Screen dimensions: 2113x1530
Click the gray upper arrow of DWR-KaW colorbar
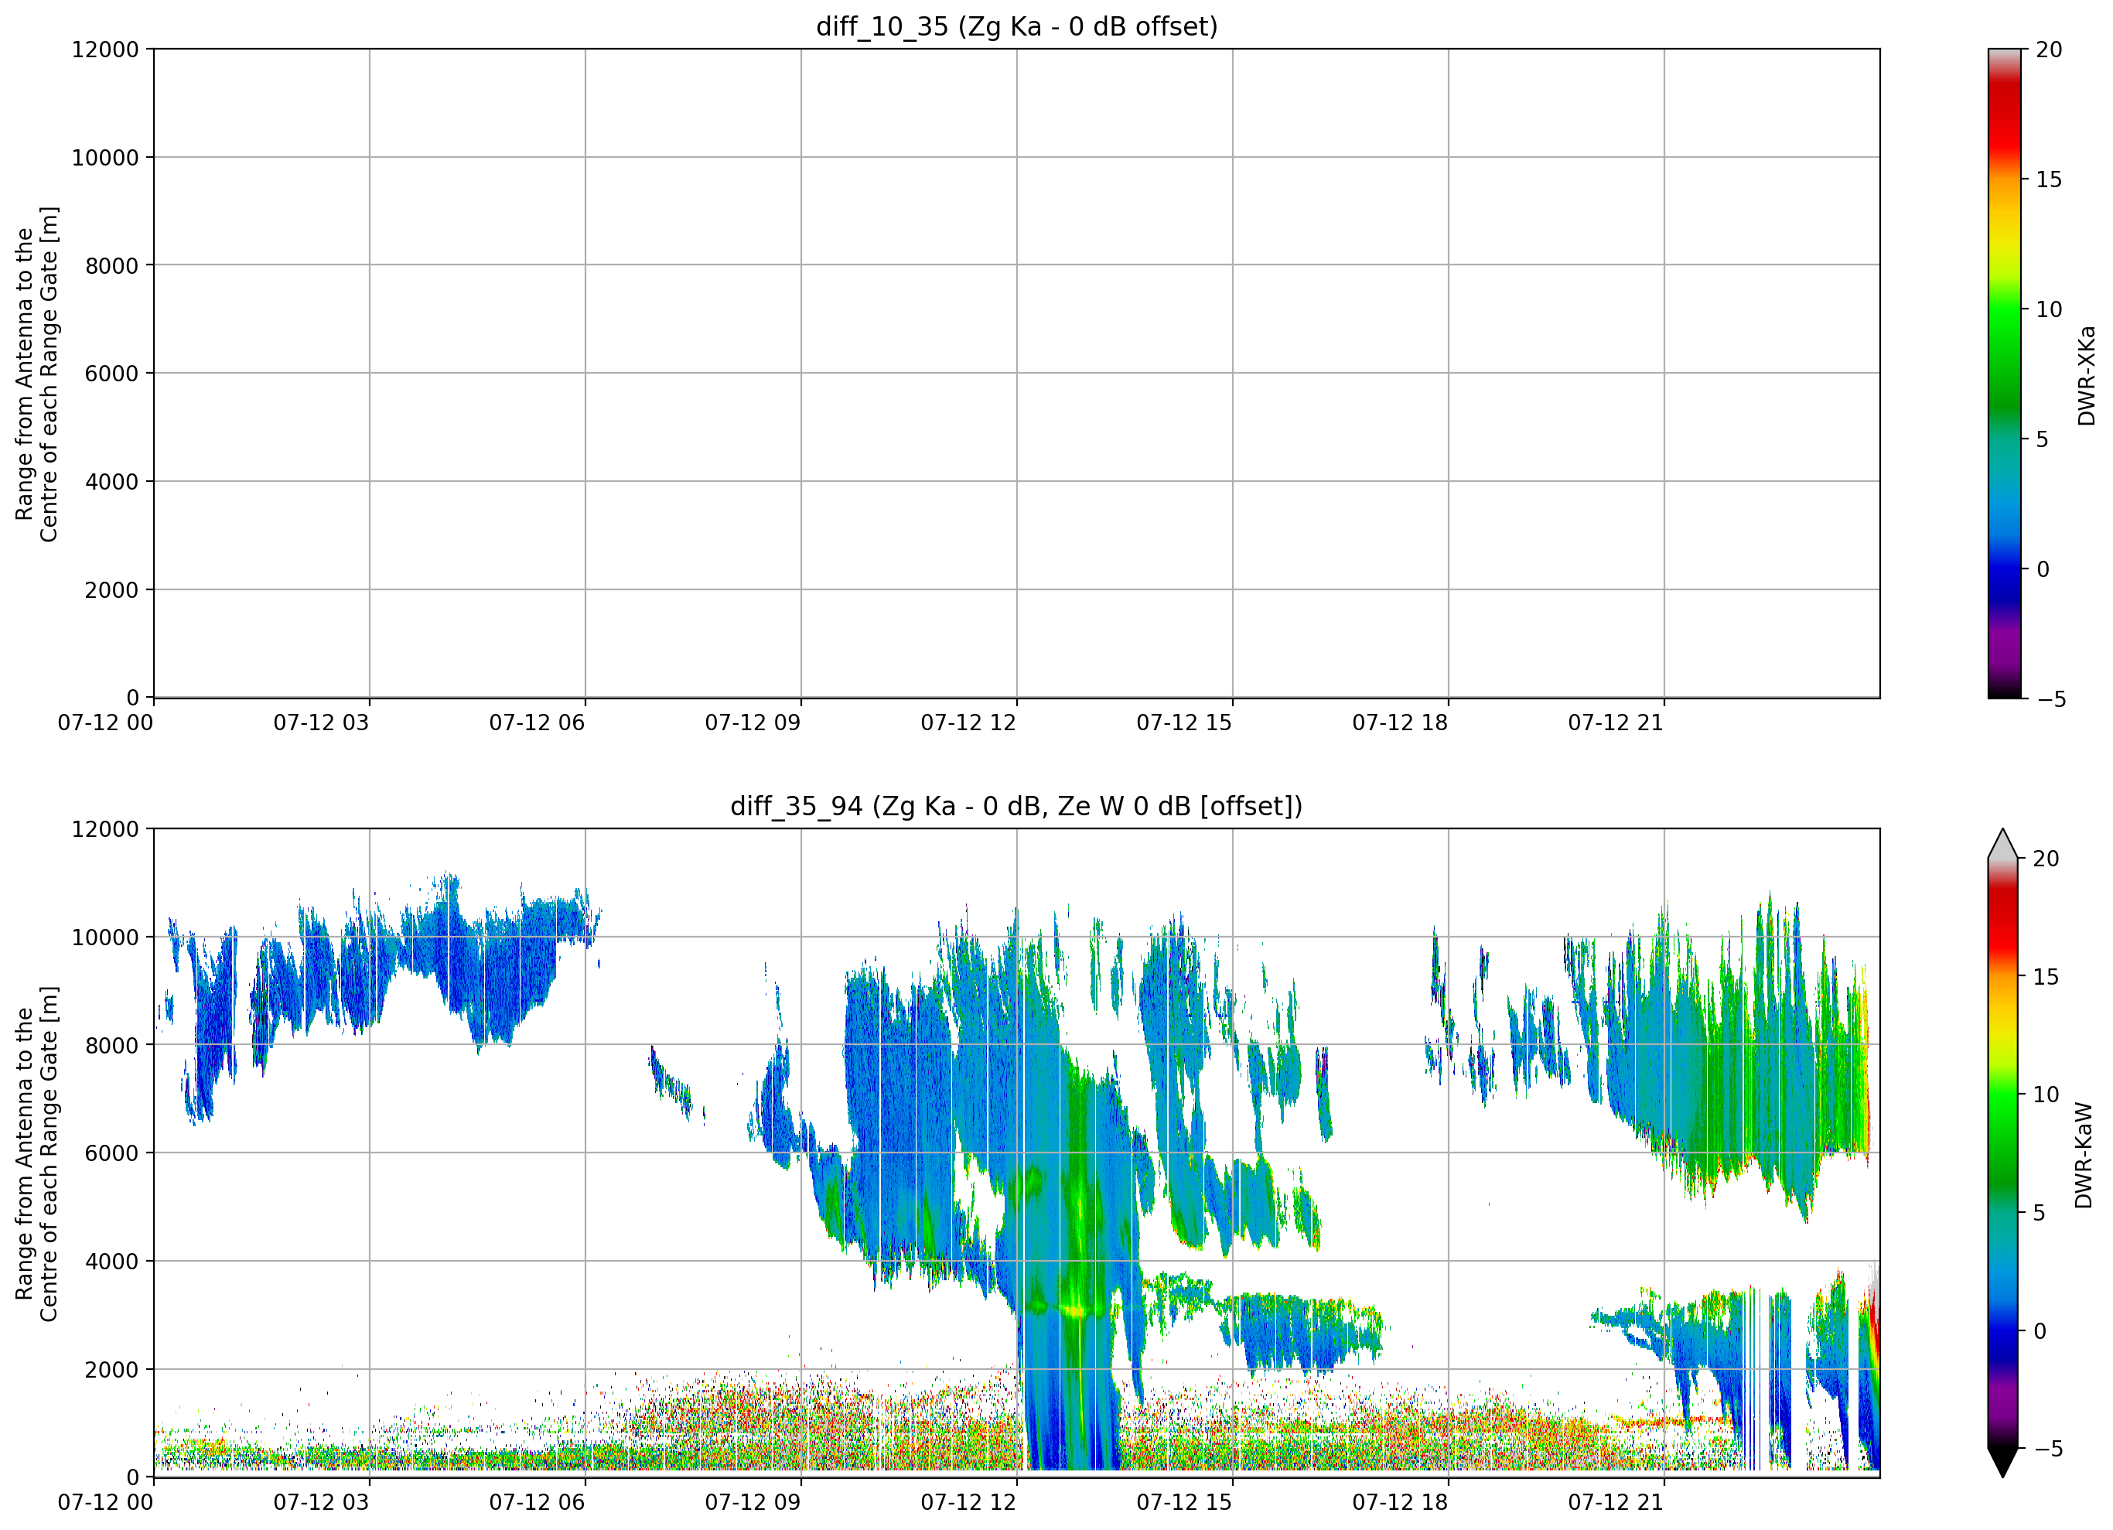pyautogui.click(x=2003, y=844)
